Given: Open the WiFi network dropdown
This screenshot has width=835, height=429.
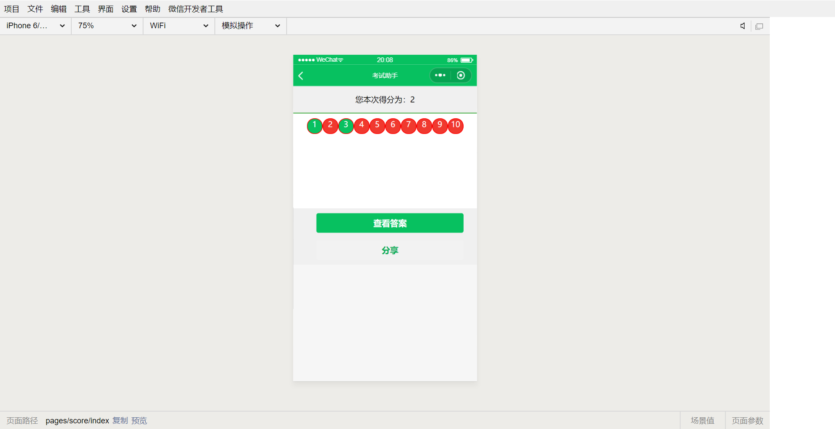Looking at the screenshot, I should point(179,26).
